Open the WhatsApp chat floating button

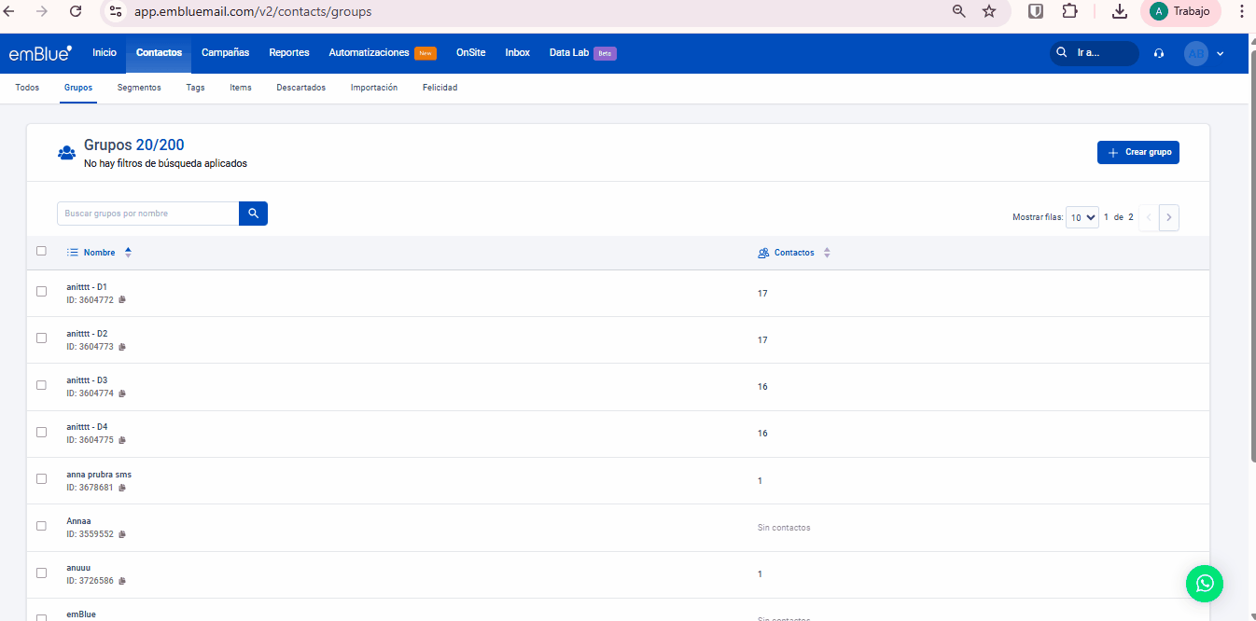[x=1204, y=583]
